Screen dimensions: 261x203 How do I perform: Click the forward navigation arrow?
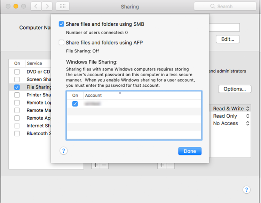(x=47, y=6)
